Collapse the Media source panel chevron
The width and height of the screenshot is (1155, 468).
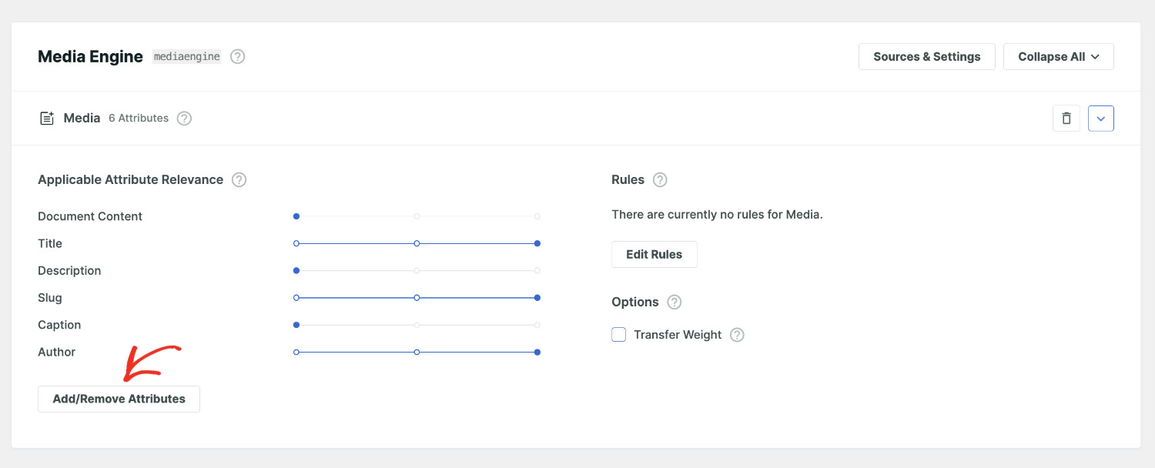1100,119
